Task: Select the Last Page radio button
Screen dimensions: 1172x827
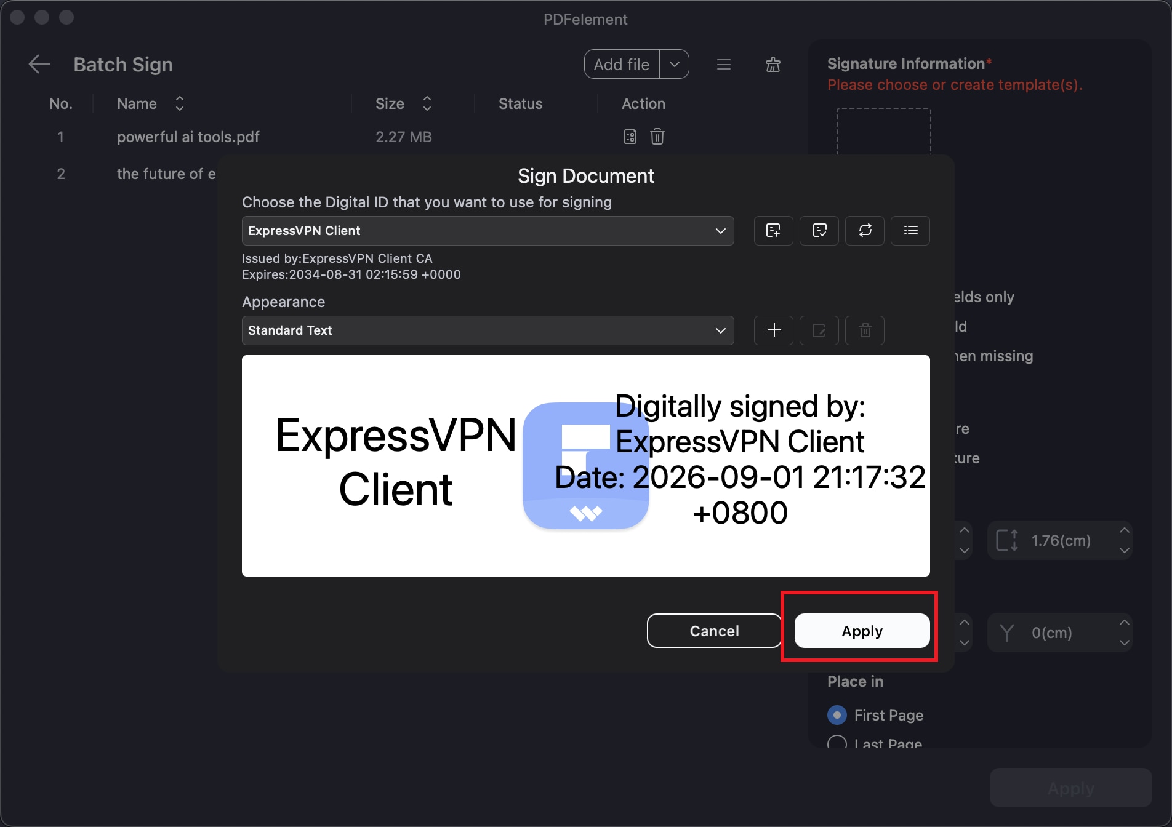Action: click(x=837, y=742)
